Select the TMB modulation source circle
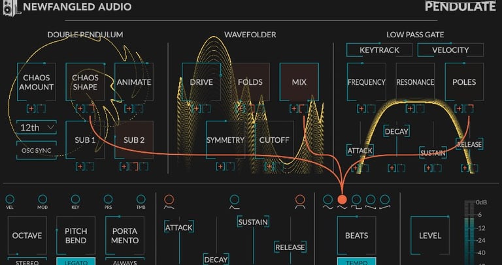 tap(141, 200)
